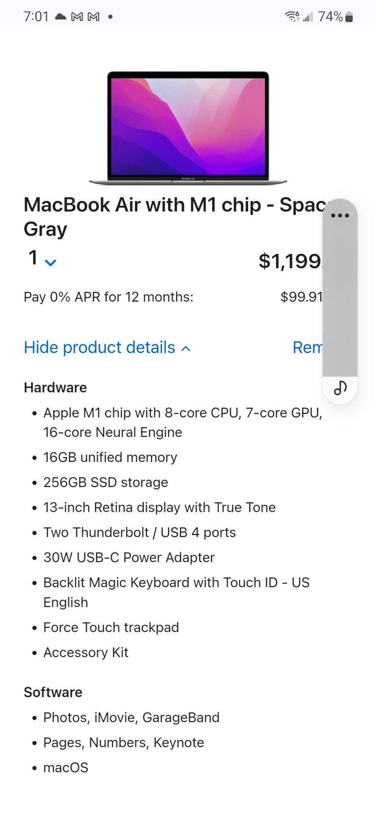Adjust the vertical media volume slider
Image resolution: width=376 pixels, height=814 pixels.
tap(340, 297)
